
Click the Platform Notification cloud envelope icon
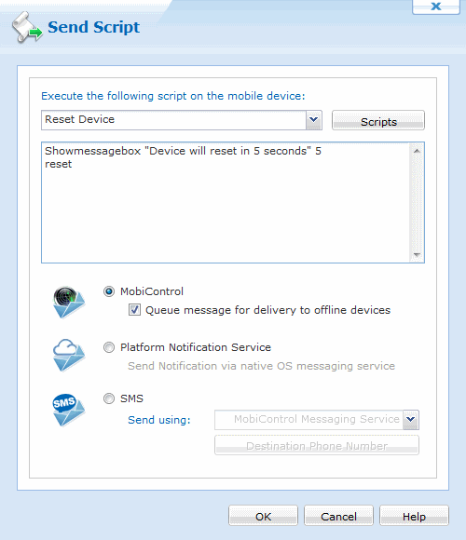(x=69, y=356)
